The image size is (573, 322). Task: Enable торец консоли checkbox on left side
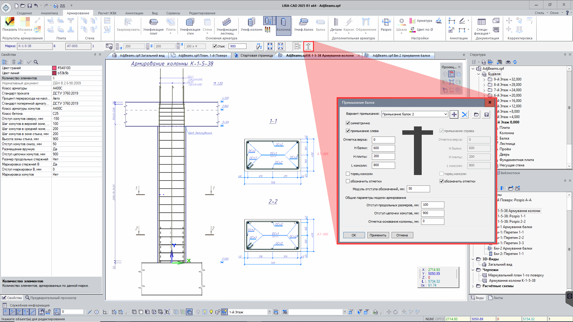[348, 174]
